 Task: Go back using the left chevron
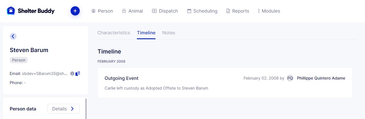(x=13, y=36)
